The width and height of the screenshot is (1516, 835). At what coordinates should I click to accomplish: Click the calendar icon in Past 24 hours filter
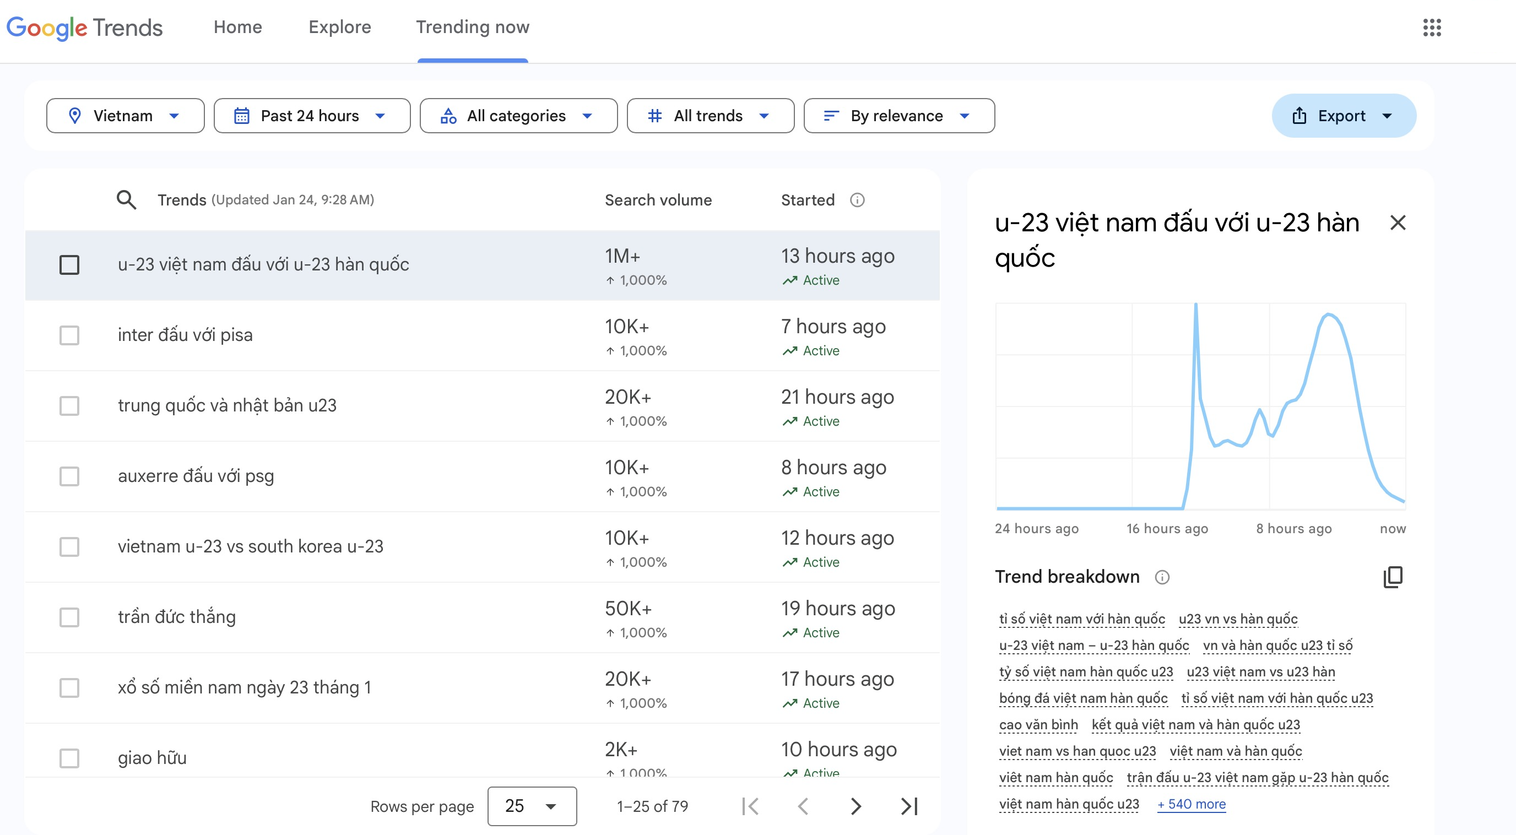[242, 116]
